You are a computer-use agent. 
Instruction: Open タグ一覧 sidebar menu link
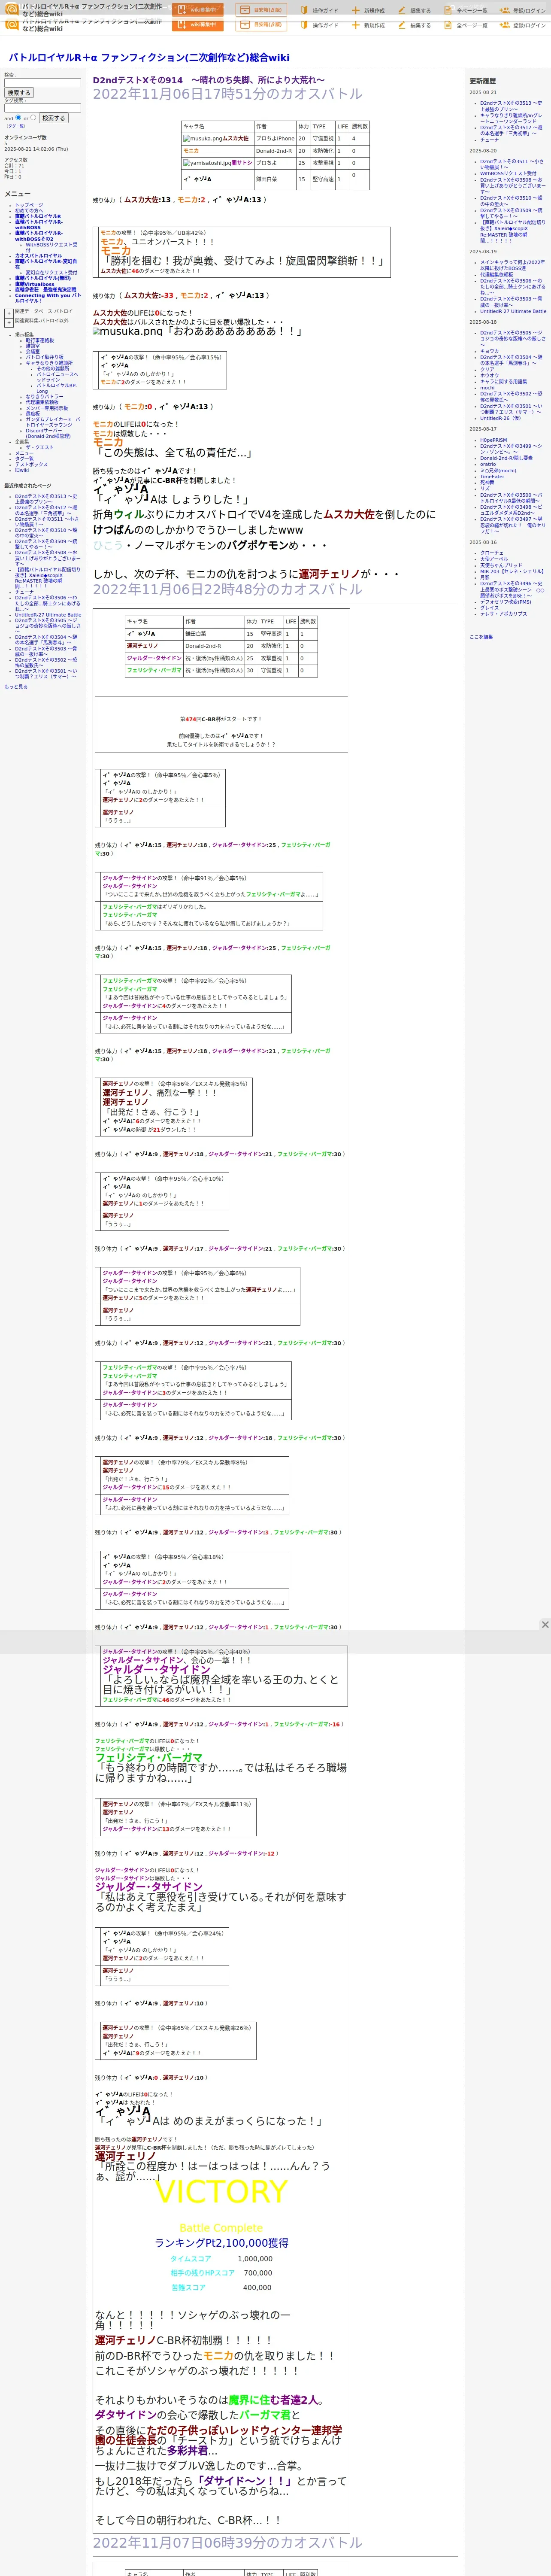pyautogui.click(x=24, y=459)
